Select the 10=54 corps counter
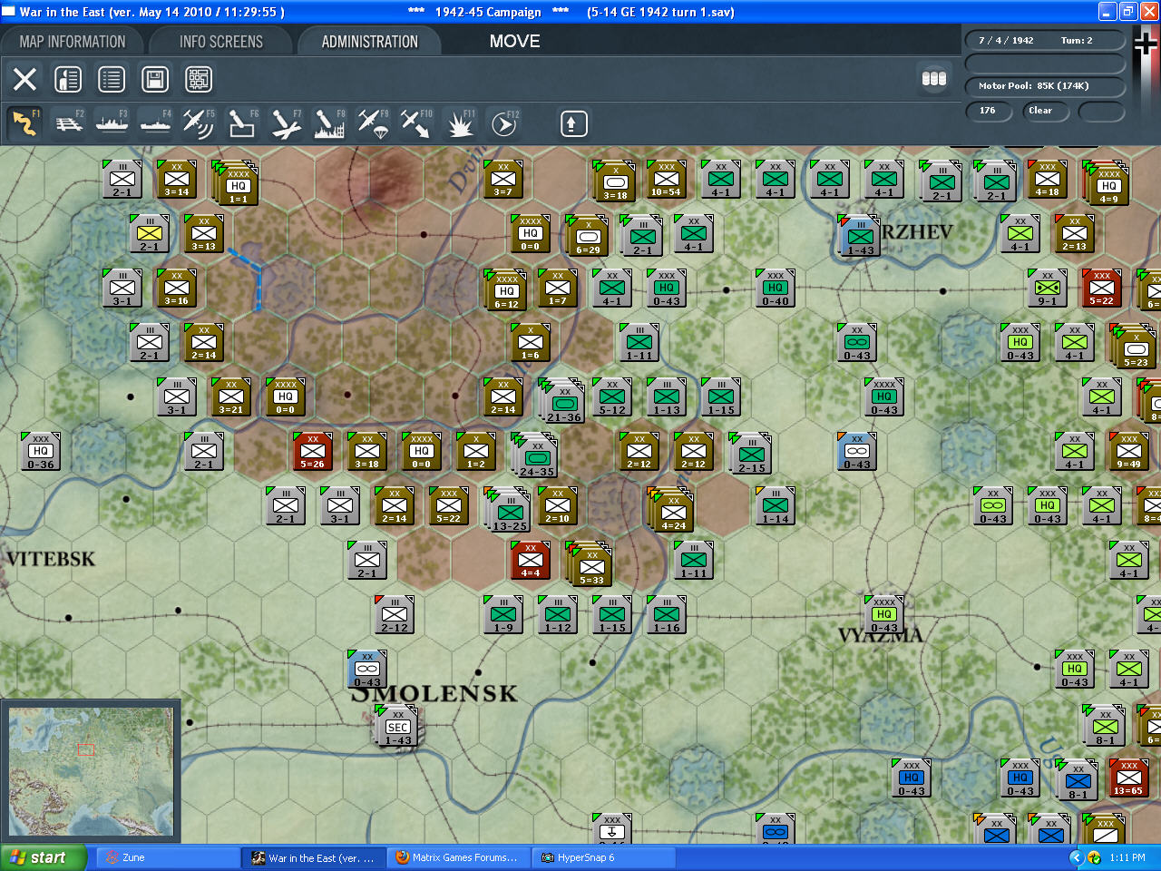The width and height of the screenshot is (1161, 871). [666, 179]
